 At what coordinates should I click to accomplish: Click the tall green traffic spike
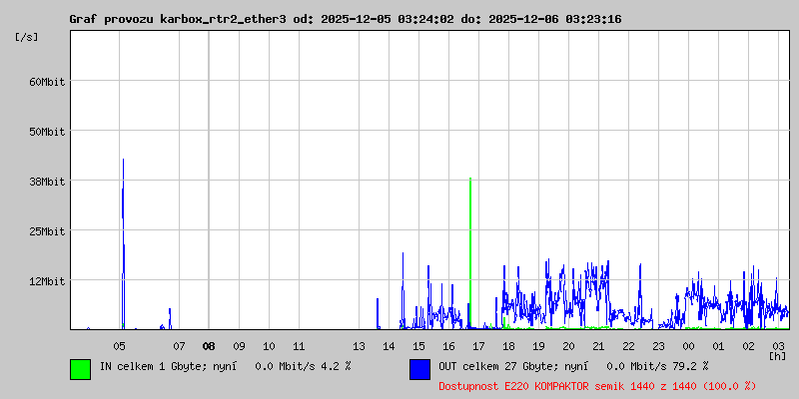(x=469, y=249)
